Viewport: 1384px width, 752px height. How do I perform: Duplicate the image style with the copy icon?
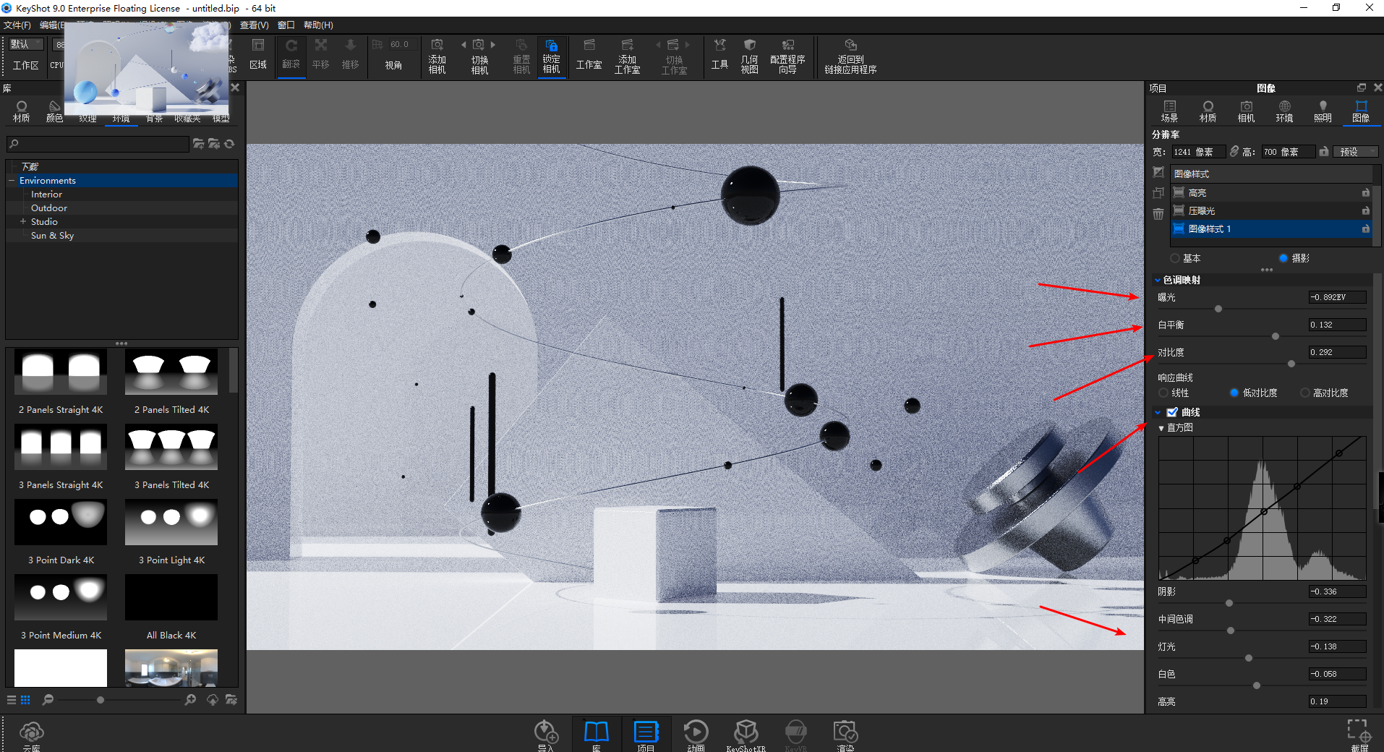click(1158, 193)
